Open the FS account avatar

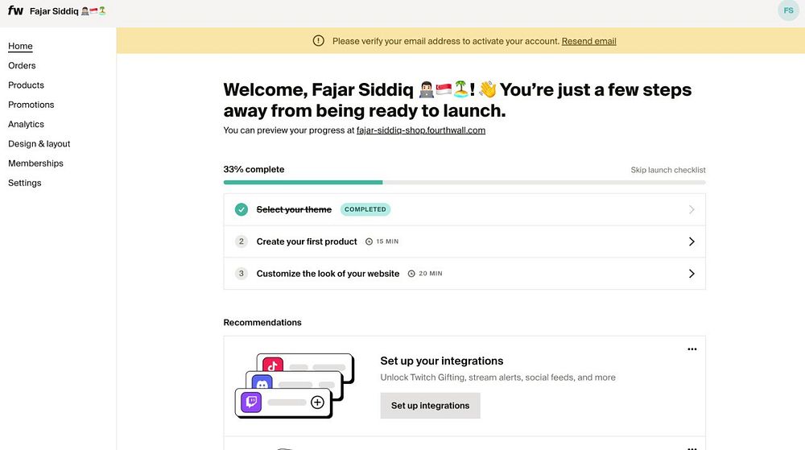point(788,10)
